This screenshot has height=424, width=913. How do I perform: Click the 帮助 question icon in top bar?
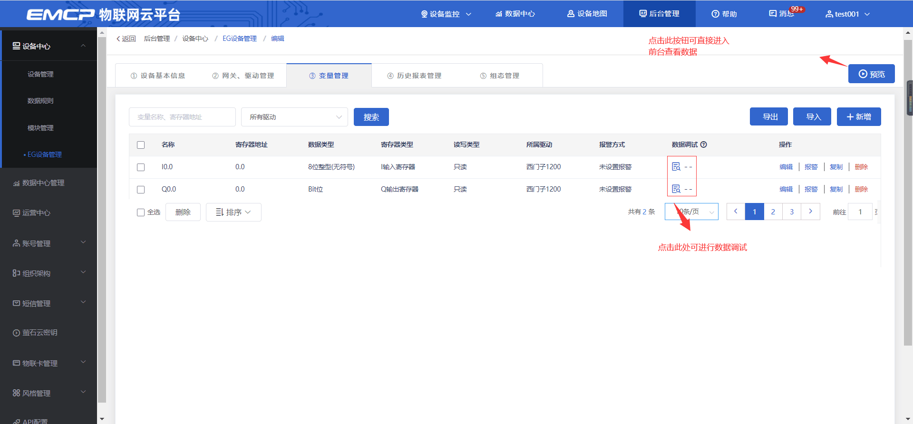(715, 14)
